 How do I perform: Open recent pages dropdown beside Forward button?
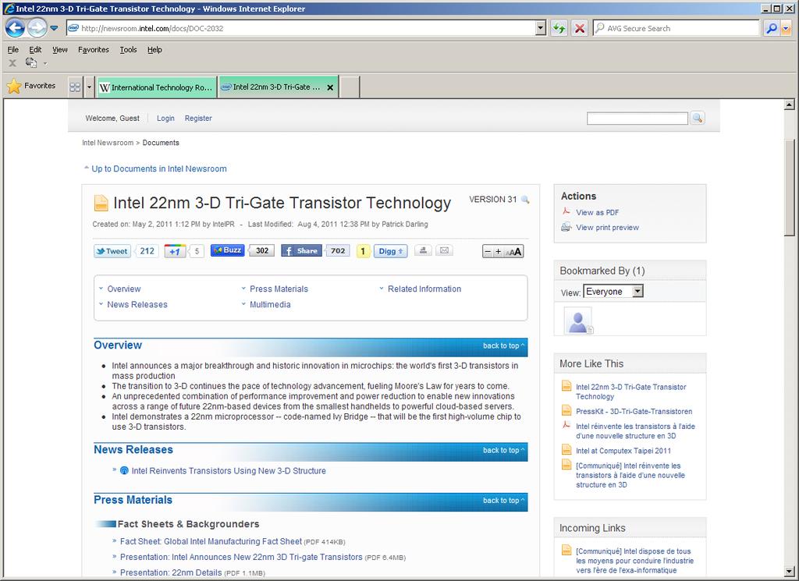click(54, 28)
